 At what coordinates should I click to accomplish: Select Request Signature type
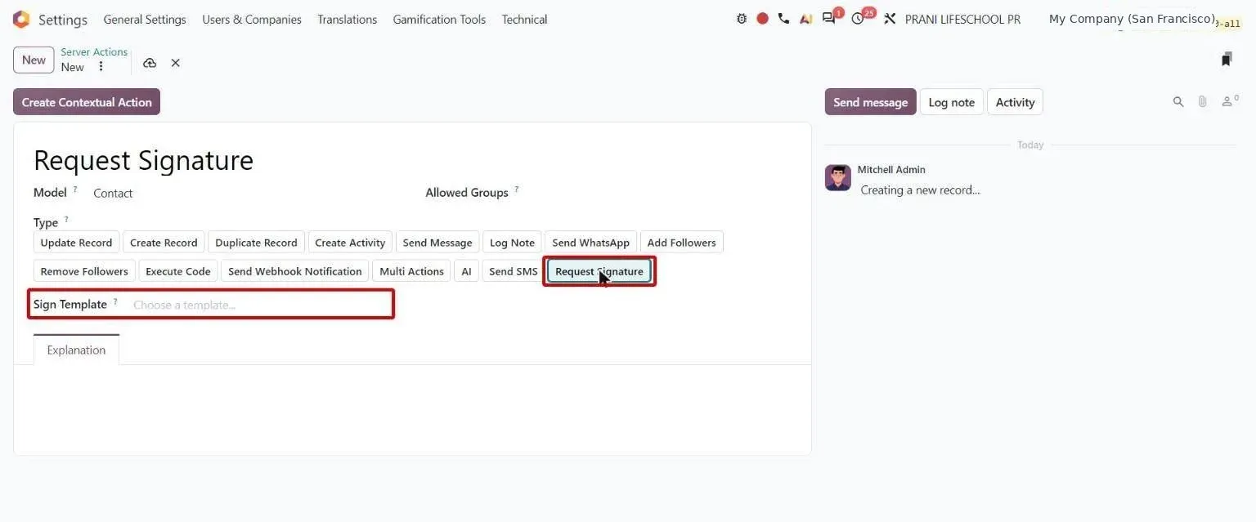[x=599, y=271]
